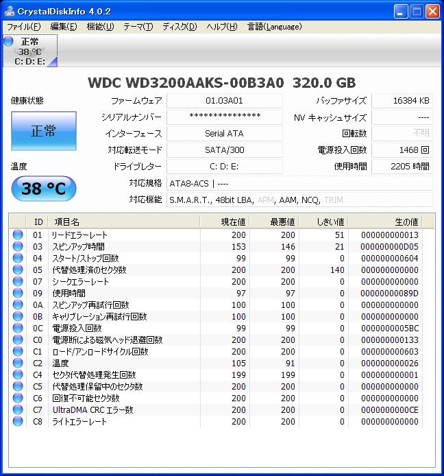This screenshot has height=476, width=444.
Task: Click status orb for attribute 07 シークエラーレート
Action: (18, 281)
